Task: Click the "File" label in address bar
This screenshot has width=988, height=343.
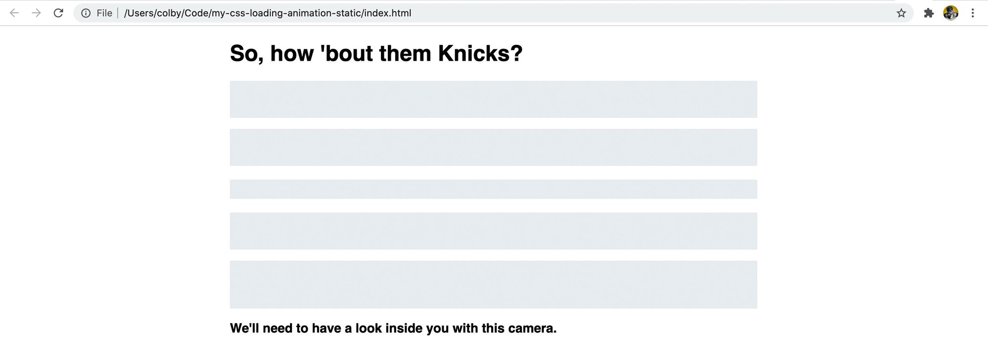Action: 104,13
